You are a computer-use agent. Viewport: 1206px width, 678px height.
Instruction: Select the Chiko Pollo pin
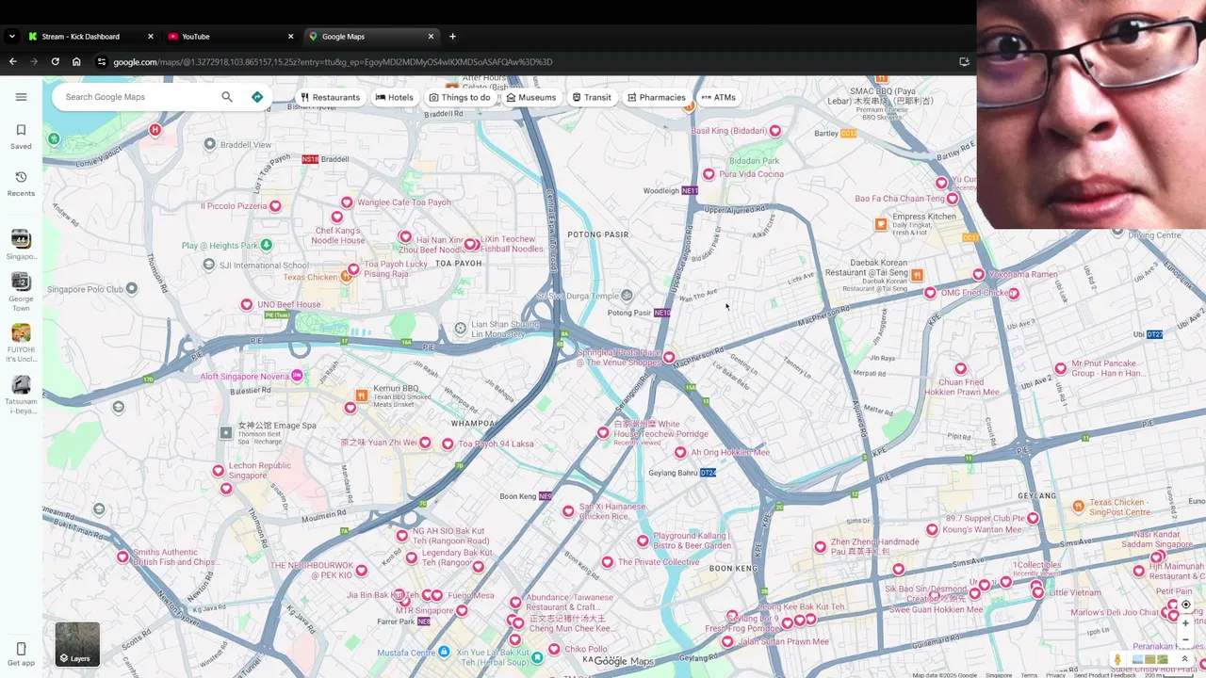pos(554,649)
